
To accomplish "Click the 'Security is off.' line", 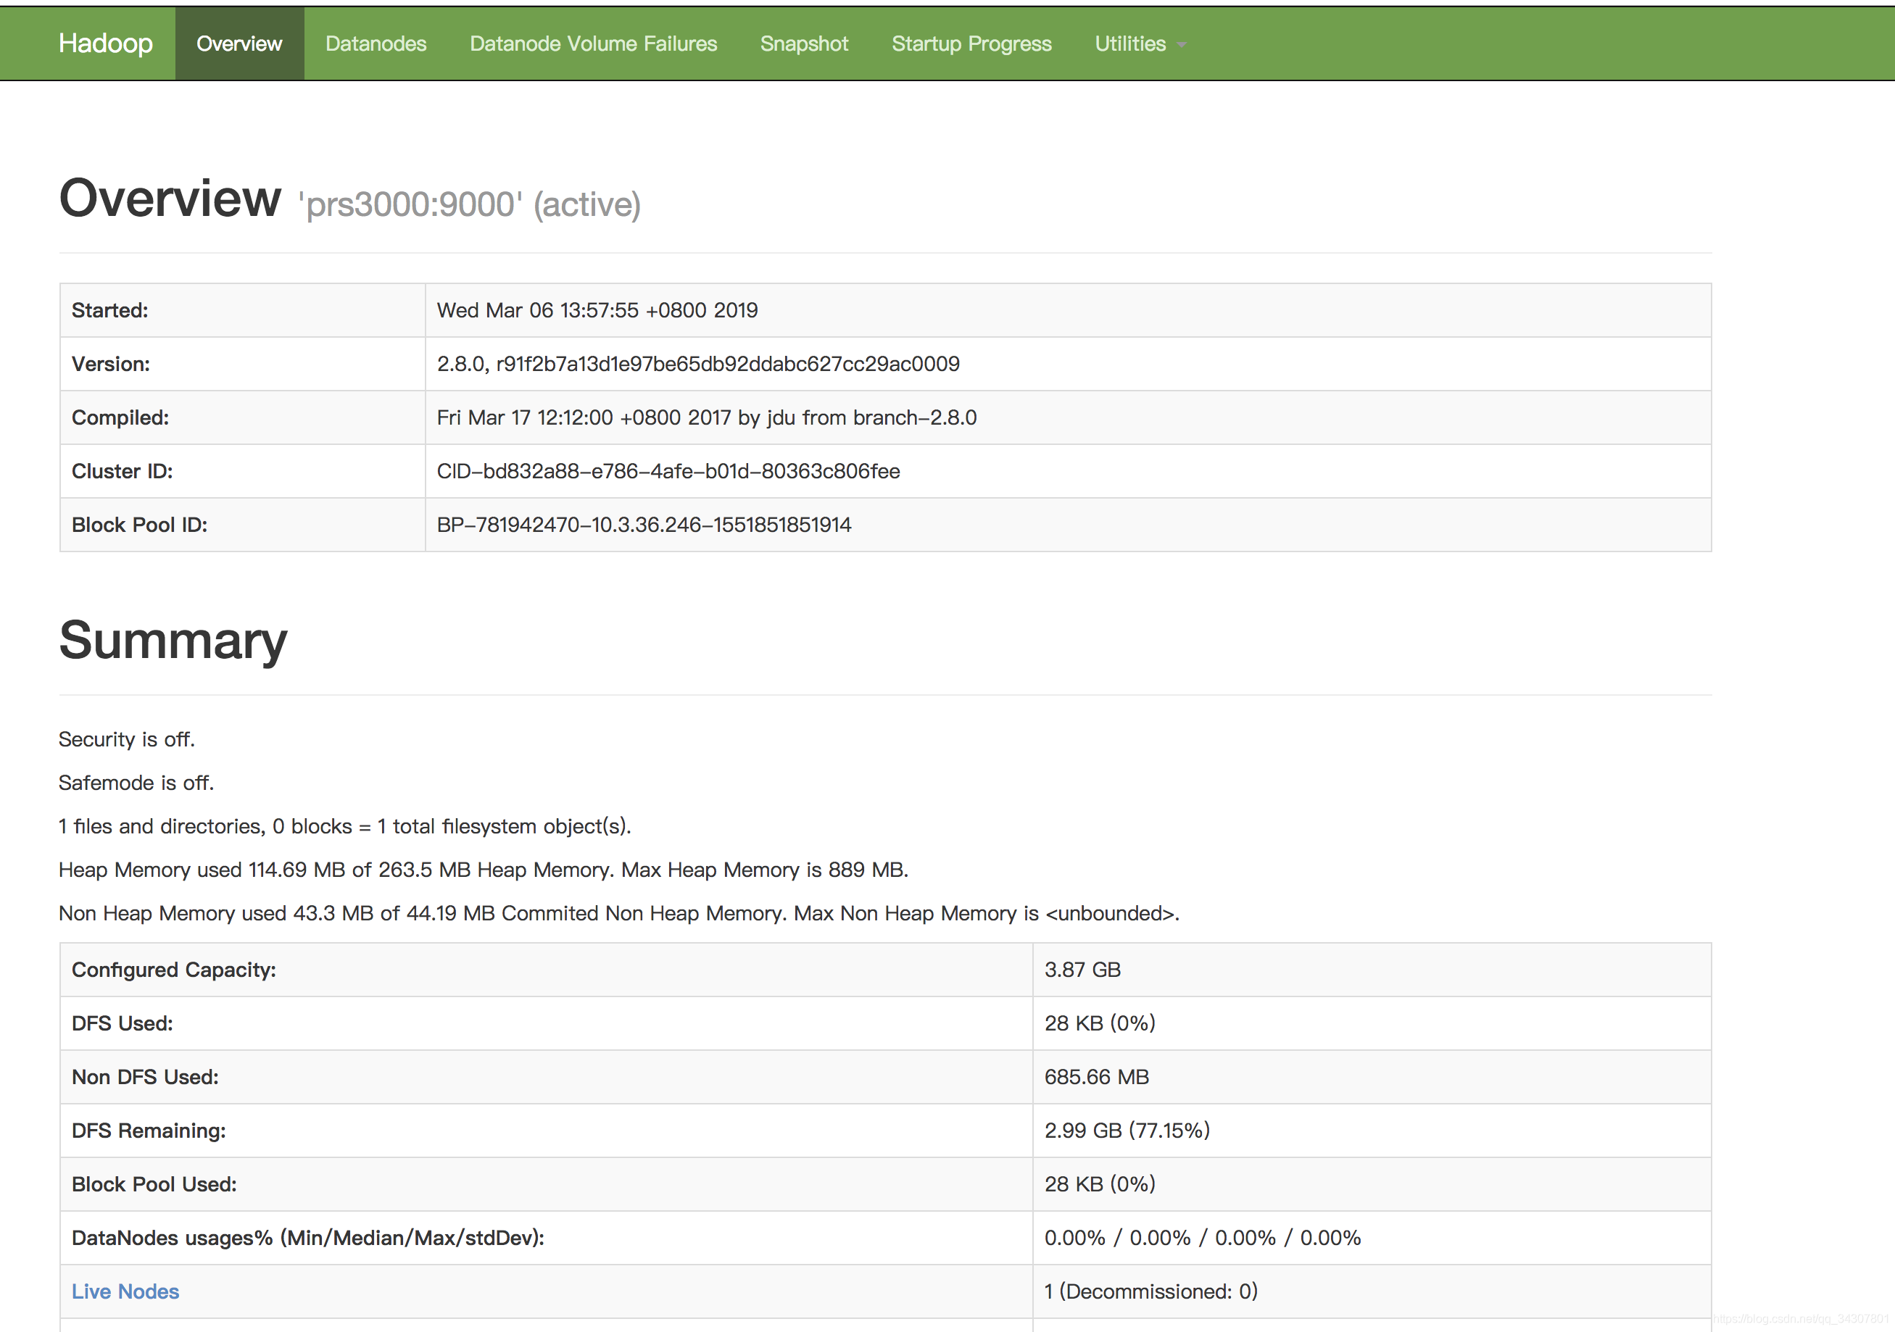I will click(x=127, y=739).
